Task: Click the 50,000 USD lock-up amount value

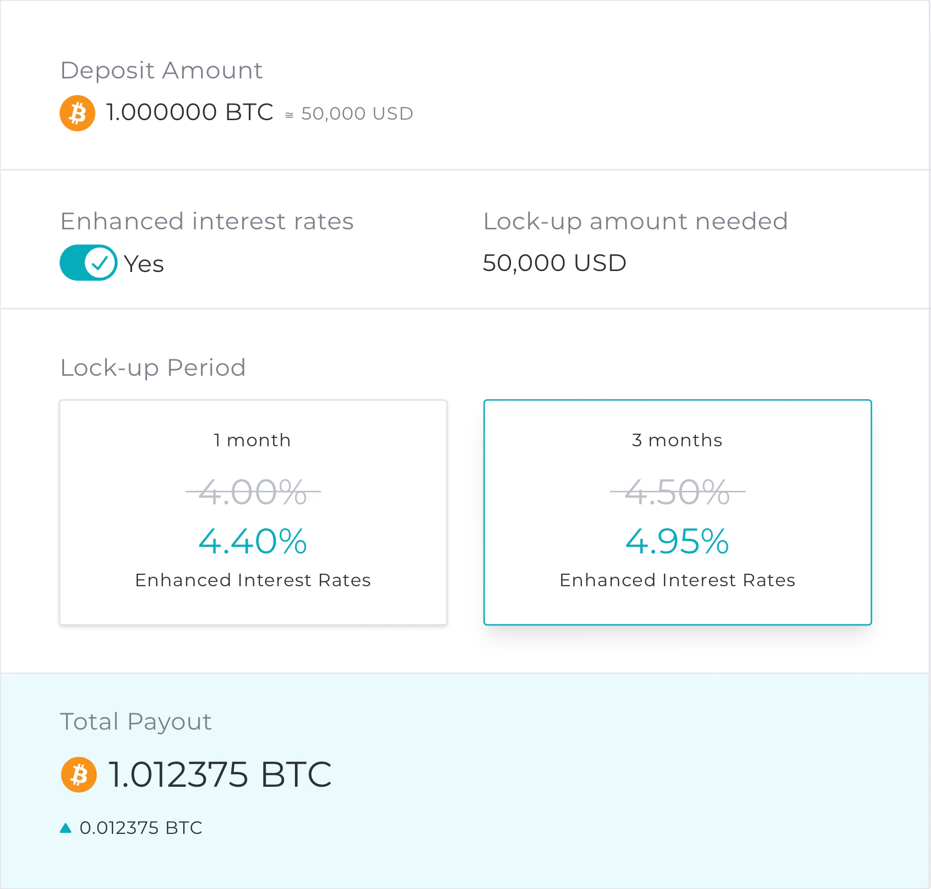Action: 555,263
